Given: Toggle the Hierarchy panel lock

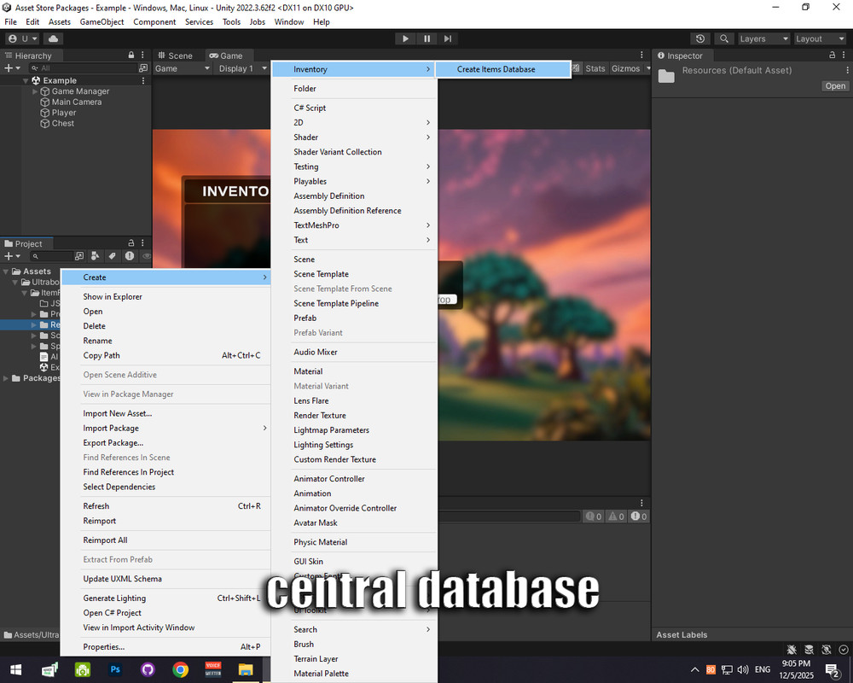Looking at the screenshot, I should 131,55.
